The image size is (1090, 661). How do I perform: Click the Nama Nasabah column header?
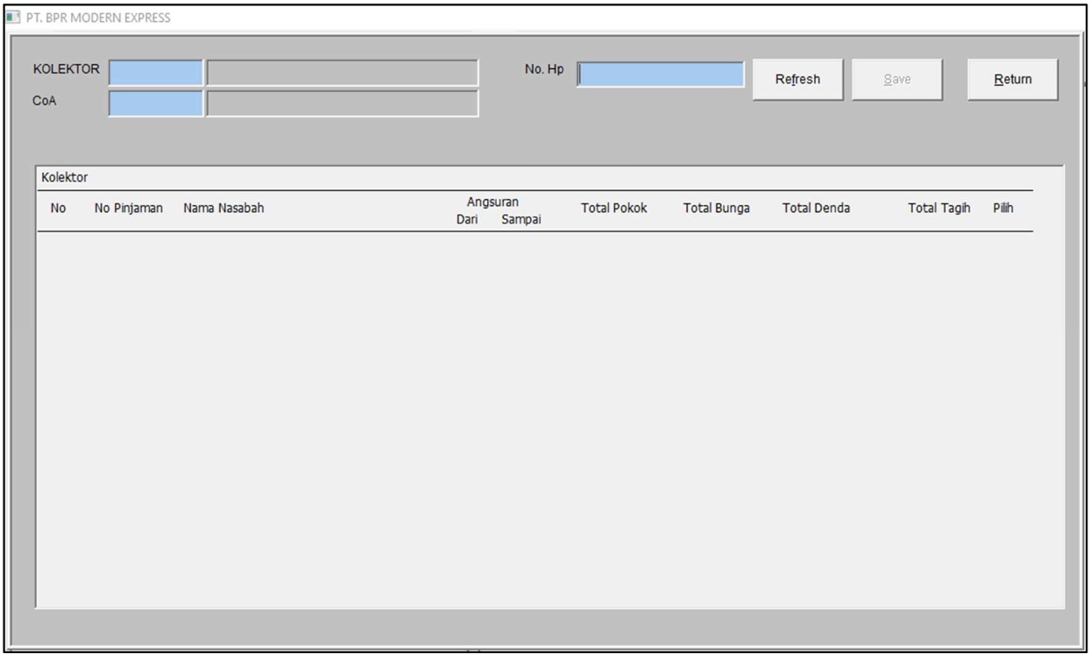[x=223, y=209]
